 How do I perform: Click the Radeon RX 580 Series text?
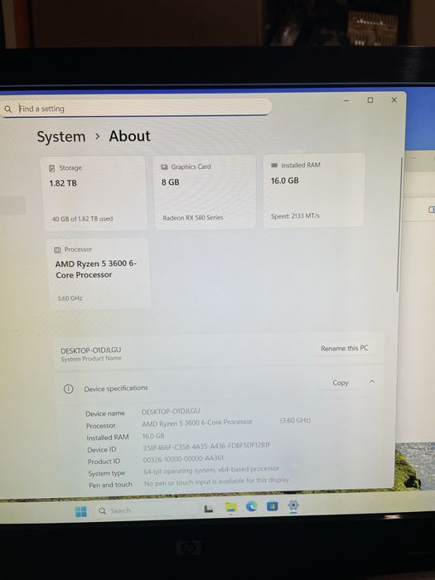tap(193, 218)
